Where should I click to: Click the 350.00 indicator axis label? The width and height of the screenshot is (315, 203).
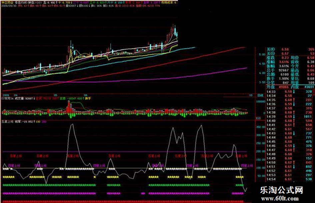(261, 127)
